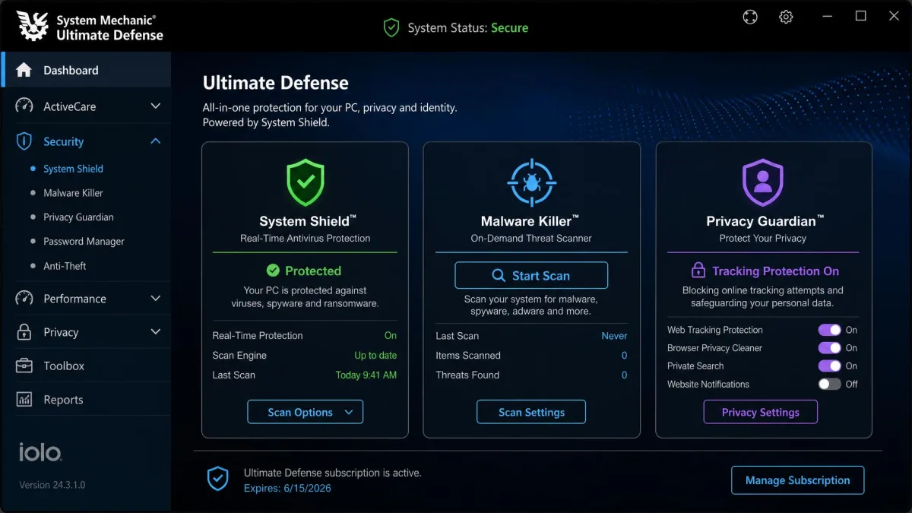912x513 pixels.
Task: Click the Ultimate Defense heading
Action: [x=276, y=83]
